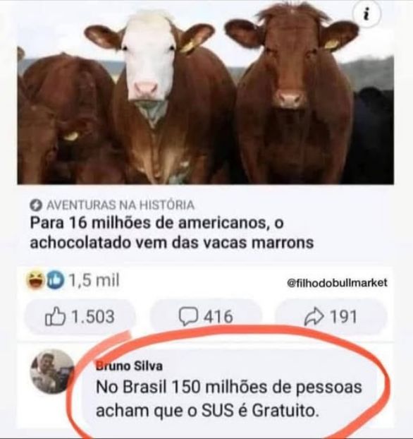
Task: Open the 416 comments button
Action: pyautogui.click(x=206, y=317)
